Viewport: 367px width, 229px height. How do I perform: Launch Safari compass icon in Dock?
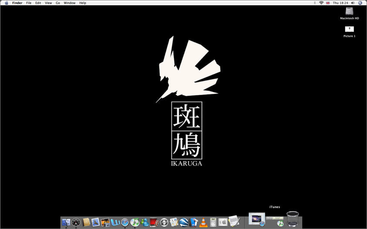point(125,222)
